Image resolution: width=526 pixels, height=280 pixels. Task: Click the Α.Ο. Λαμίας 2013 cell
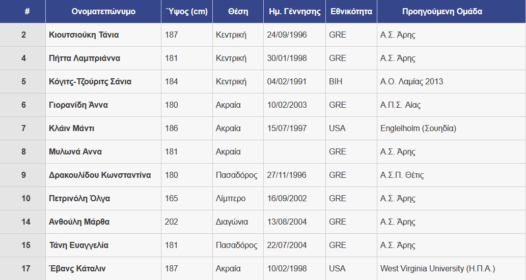click(411, 82)
